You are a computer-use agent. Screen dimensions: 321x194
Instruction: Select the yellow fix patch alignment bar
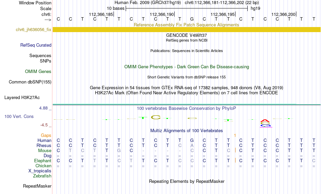(187, 29)
